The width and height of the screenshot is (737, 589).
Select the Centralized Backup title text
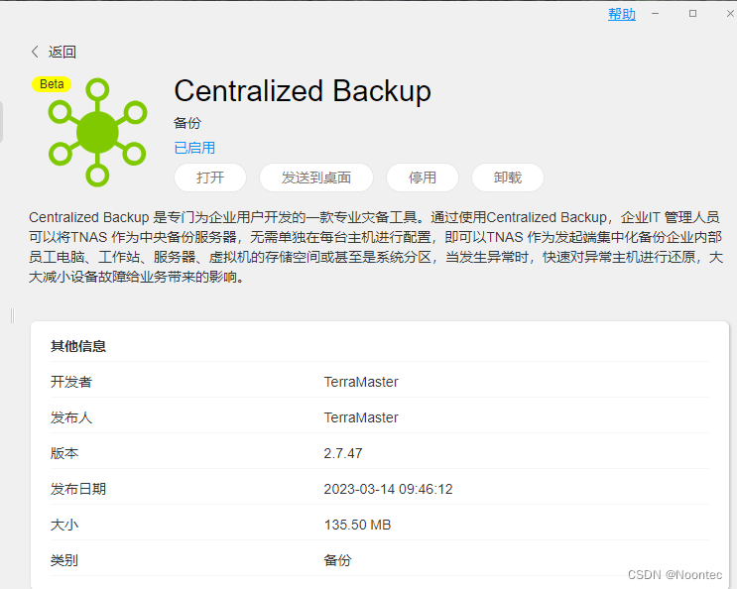(x=303, y=91)
